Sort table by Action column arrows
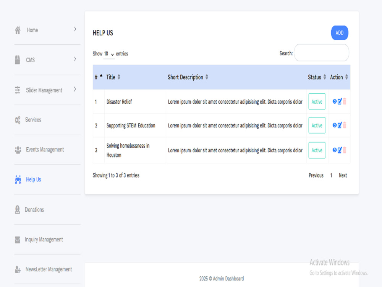Image resolution: width=382 pixels, height=287 pixels. pos(347,77)
